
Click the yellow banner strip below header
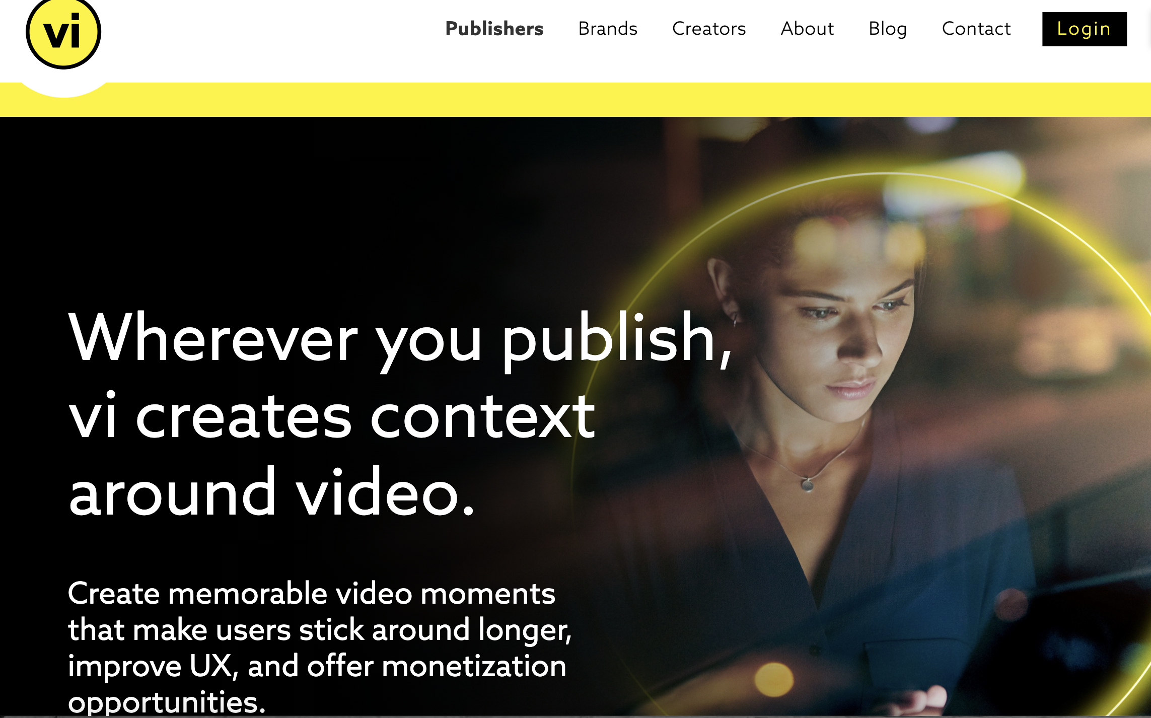[575, 100]
